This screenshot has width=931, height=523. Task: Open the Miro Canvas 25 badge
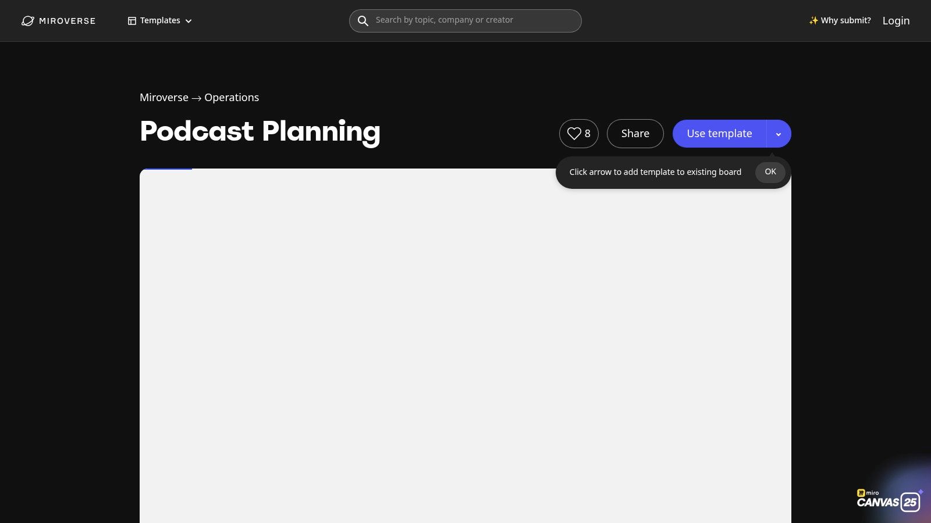[x=889, y=500]
